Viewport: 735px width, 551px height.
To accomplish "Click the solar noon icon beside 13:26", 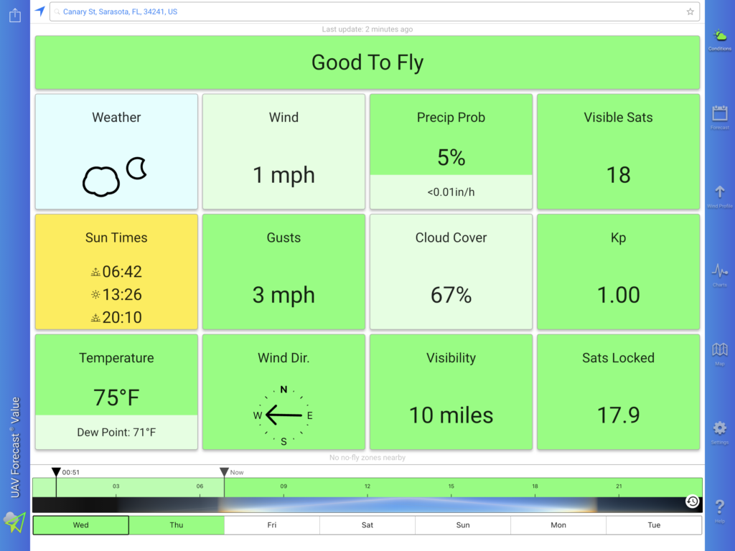I will pyautogui.click(x=95, y=295).
